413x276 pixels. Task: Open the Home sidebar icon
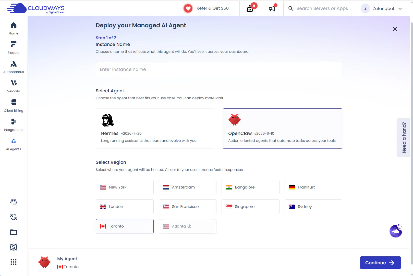pyautogui.click(x=14, y=28)
